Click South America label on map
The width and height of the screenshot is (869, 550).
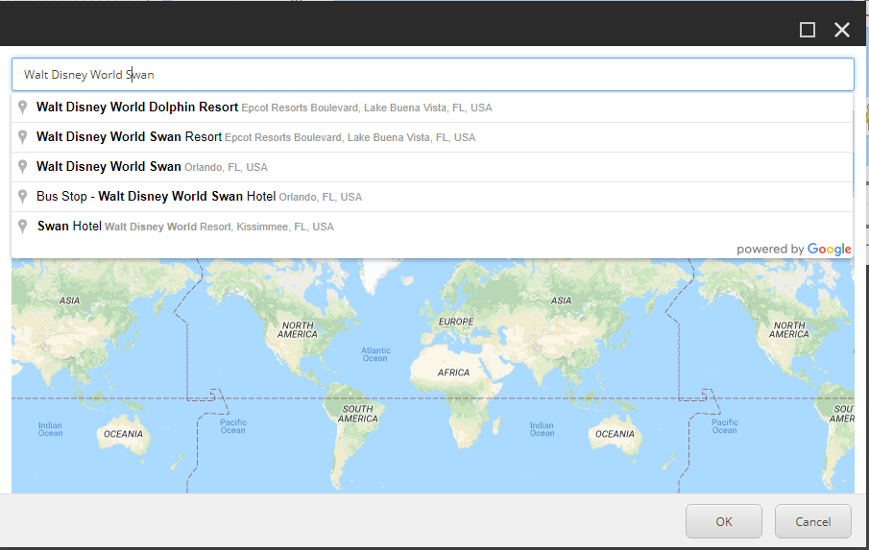coord(358,414)
